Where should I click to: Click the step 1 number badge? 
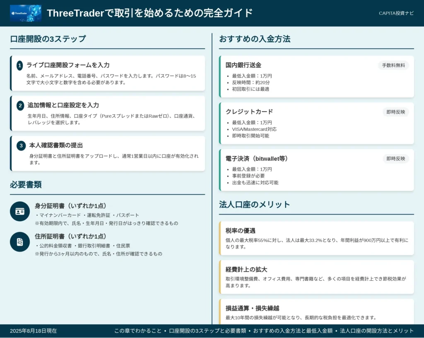[x=20, y=65]
